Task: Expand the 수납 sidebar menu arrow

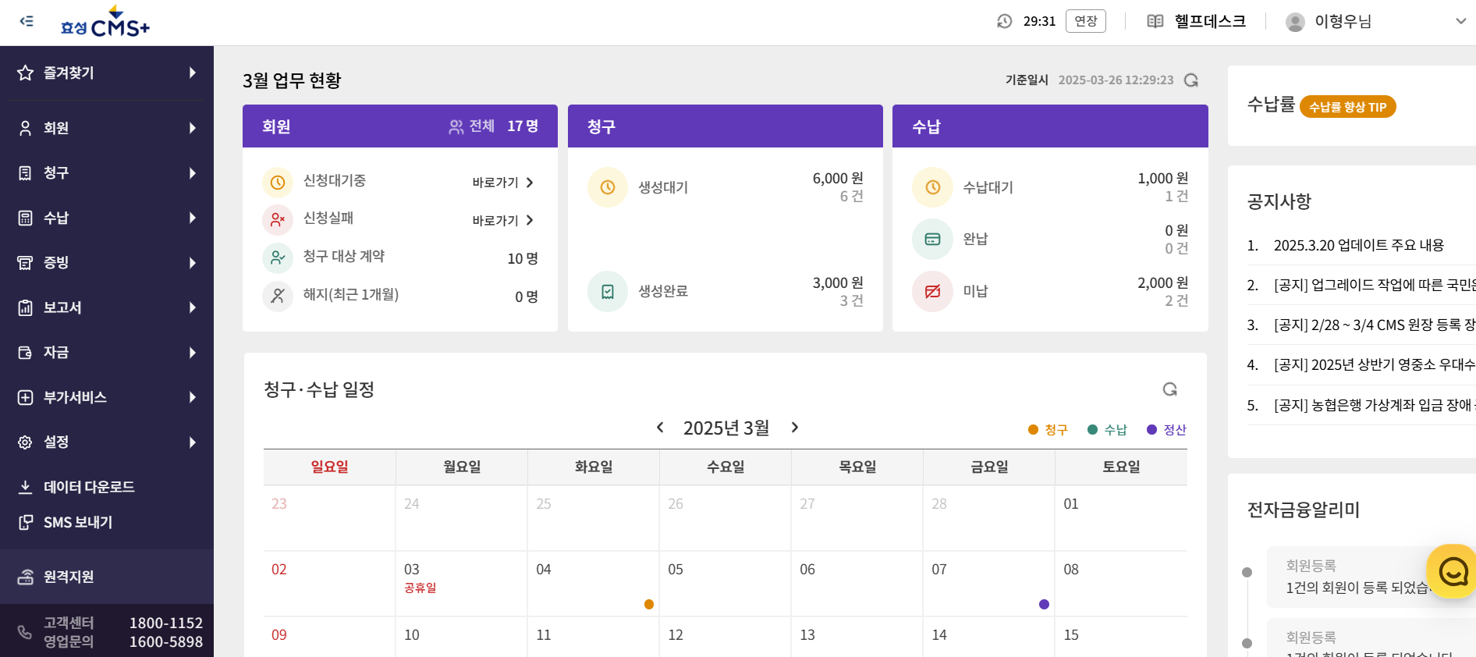Action: pyautogui.click(x=193, y=218)
